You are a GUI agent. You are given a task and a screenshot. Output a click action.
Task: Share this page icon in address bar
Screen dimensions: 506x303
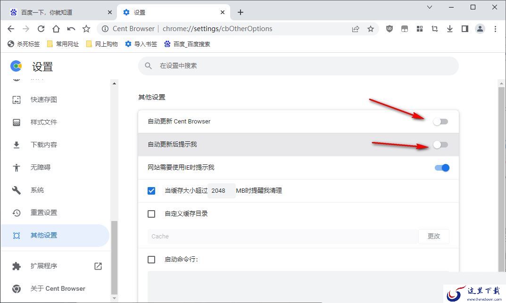point(355,29)
